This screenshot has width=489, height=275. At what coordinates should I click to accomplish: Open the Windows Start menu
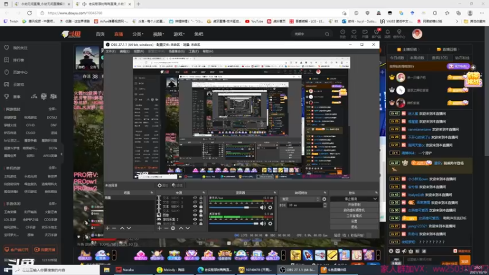(x=6, y=269)
